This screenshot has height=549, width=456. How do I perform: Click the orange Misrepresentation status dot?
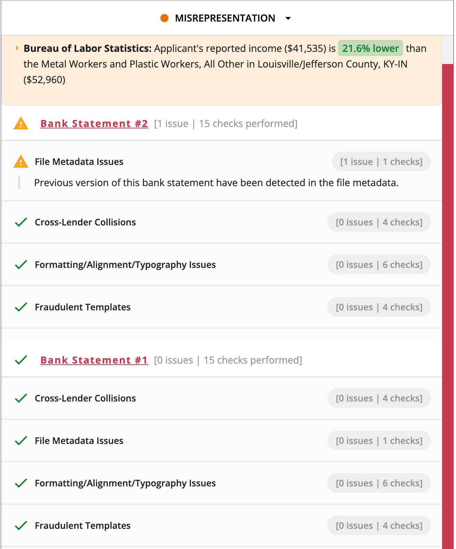click(164, 18)
